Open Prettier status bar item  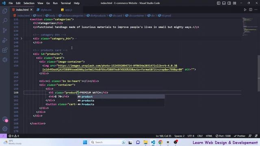tap(239, 136)
